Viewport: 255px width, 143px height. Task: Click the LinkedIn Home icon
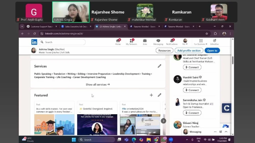(x=118, y=41)
